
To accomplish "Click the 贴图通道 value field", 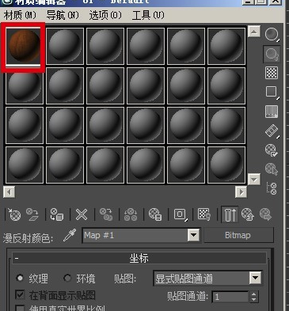I will click(x=230, y=297).
